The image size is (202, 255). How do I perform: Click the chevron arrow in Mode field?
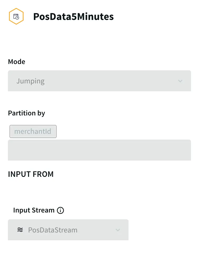click(x=180, y=81)
